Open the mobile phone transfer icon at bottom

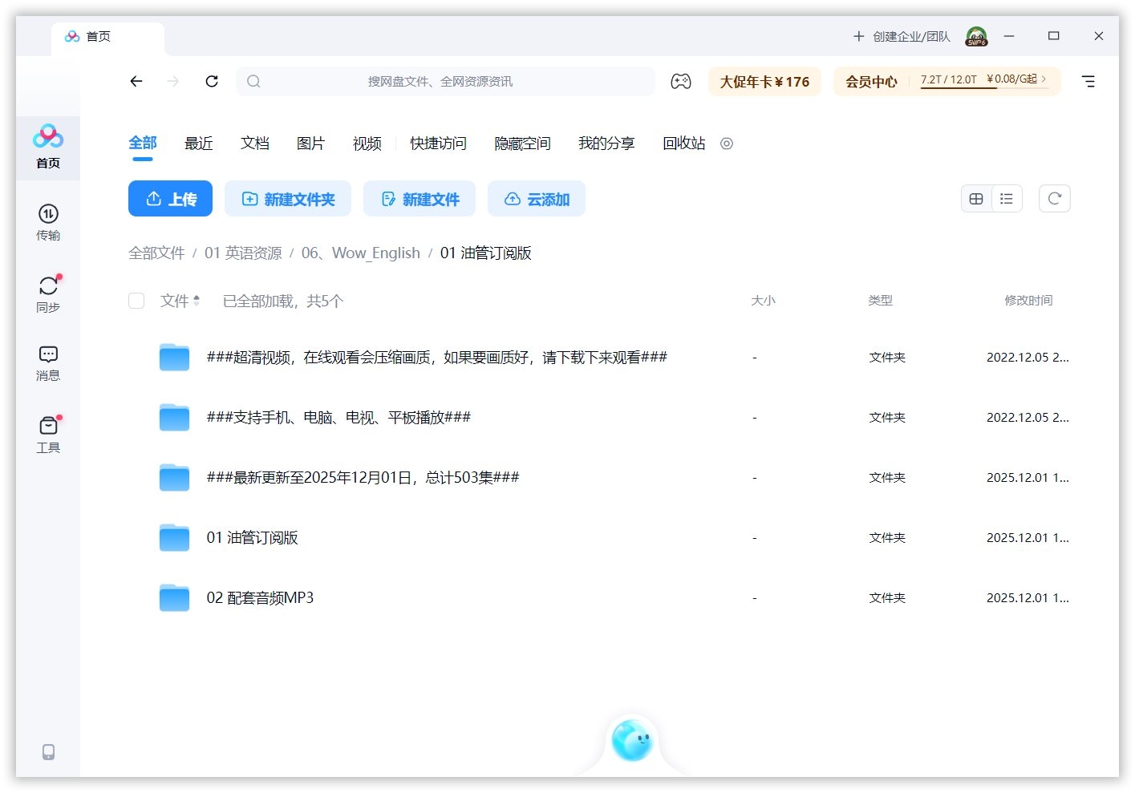(48, 751)
